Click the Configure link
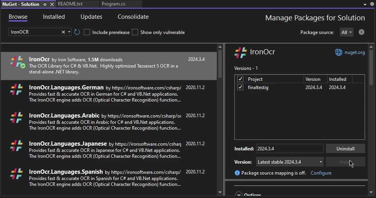 tap(321, 173)
